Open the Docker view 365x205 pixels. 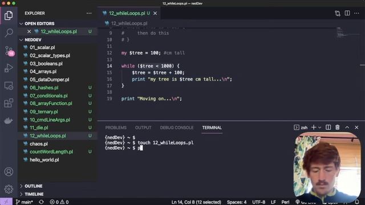pyautogui.click(x=9, y=121)
